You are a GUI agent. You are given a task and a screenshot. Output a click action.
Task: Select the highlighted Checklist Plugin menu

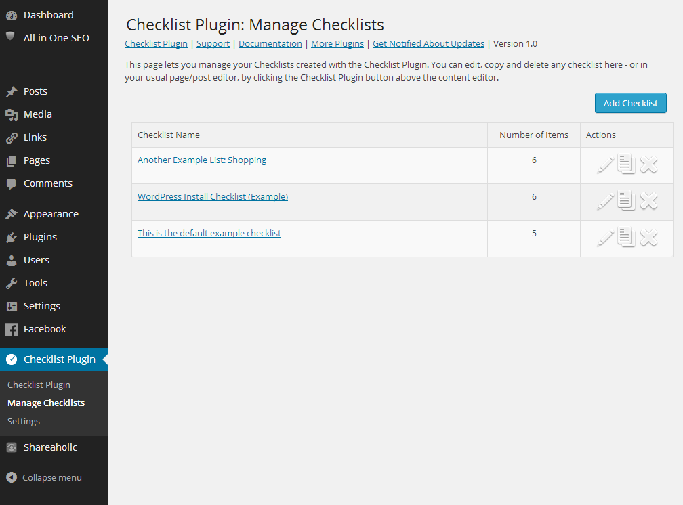point(54,359)
